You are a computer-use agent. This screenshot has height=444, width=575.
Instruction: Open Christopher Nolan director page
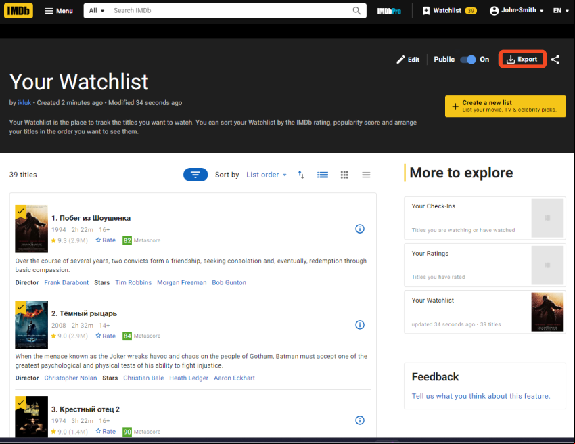(x=71, y=378)
